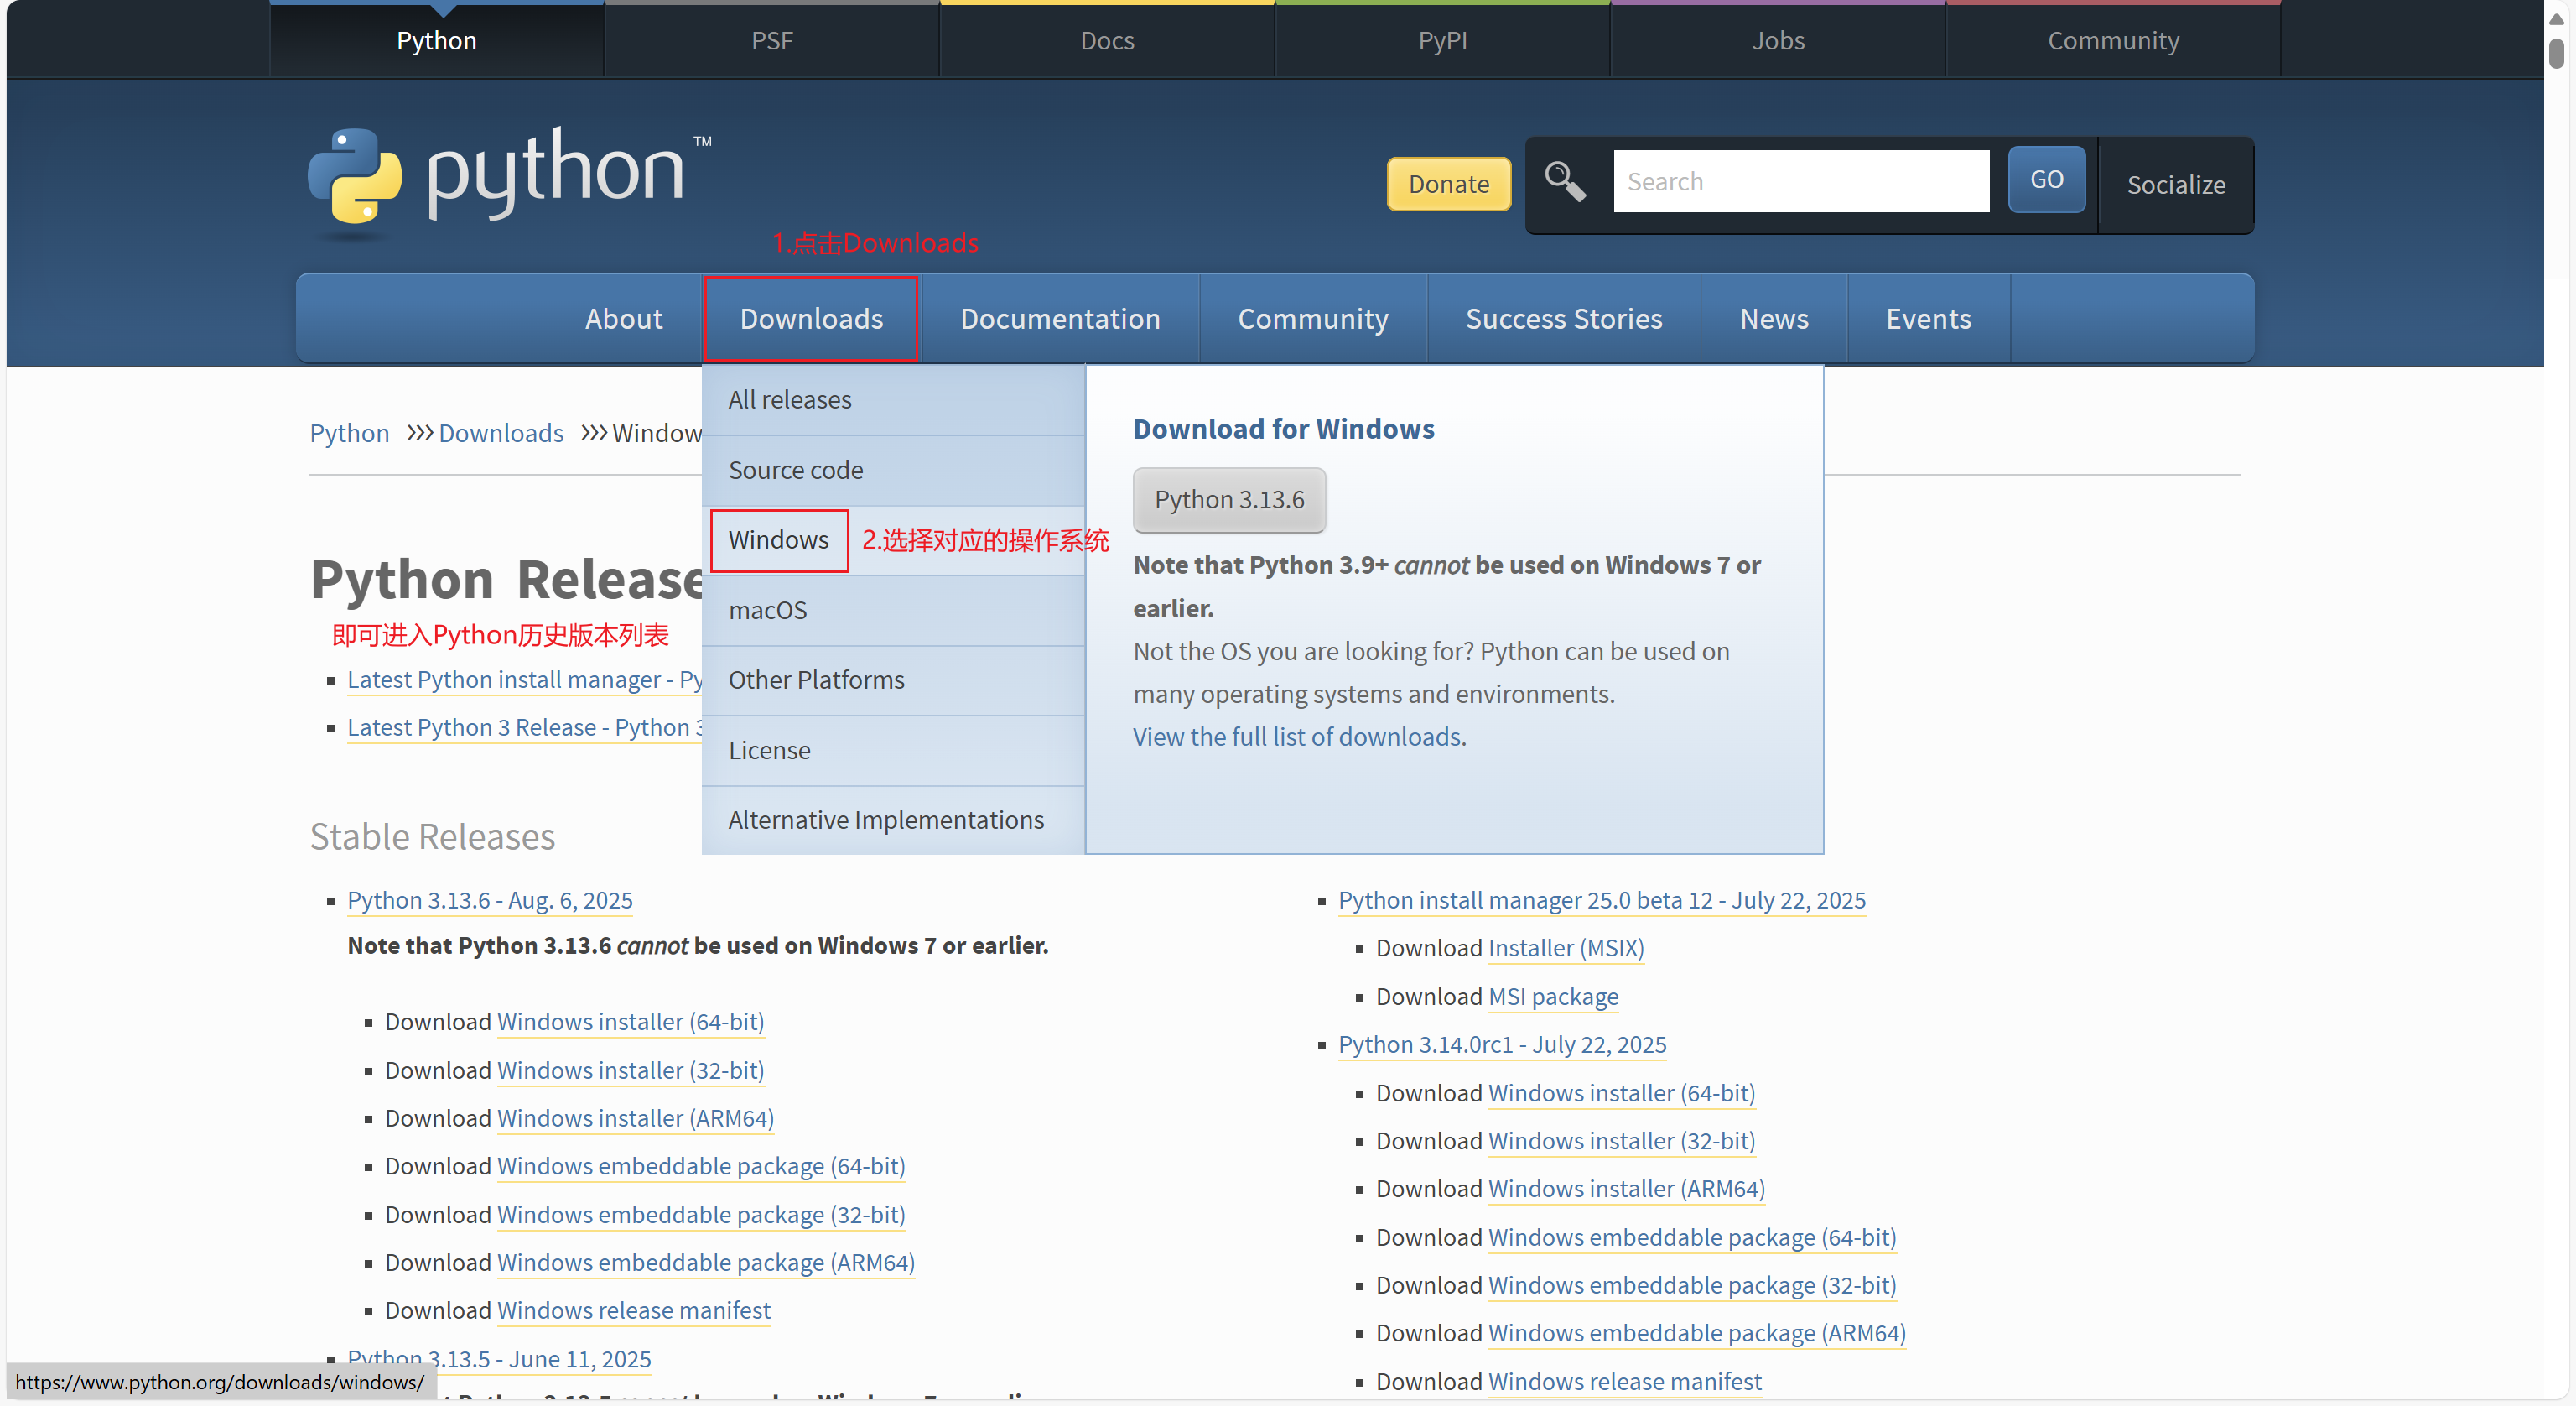The image size is (2576, 1406).
Task: Click inside the Search input field
Action: coord(1800,181)
